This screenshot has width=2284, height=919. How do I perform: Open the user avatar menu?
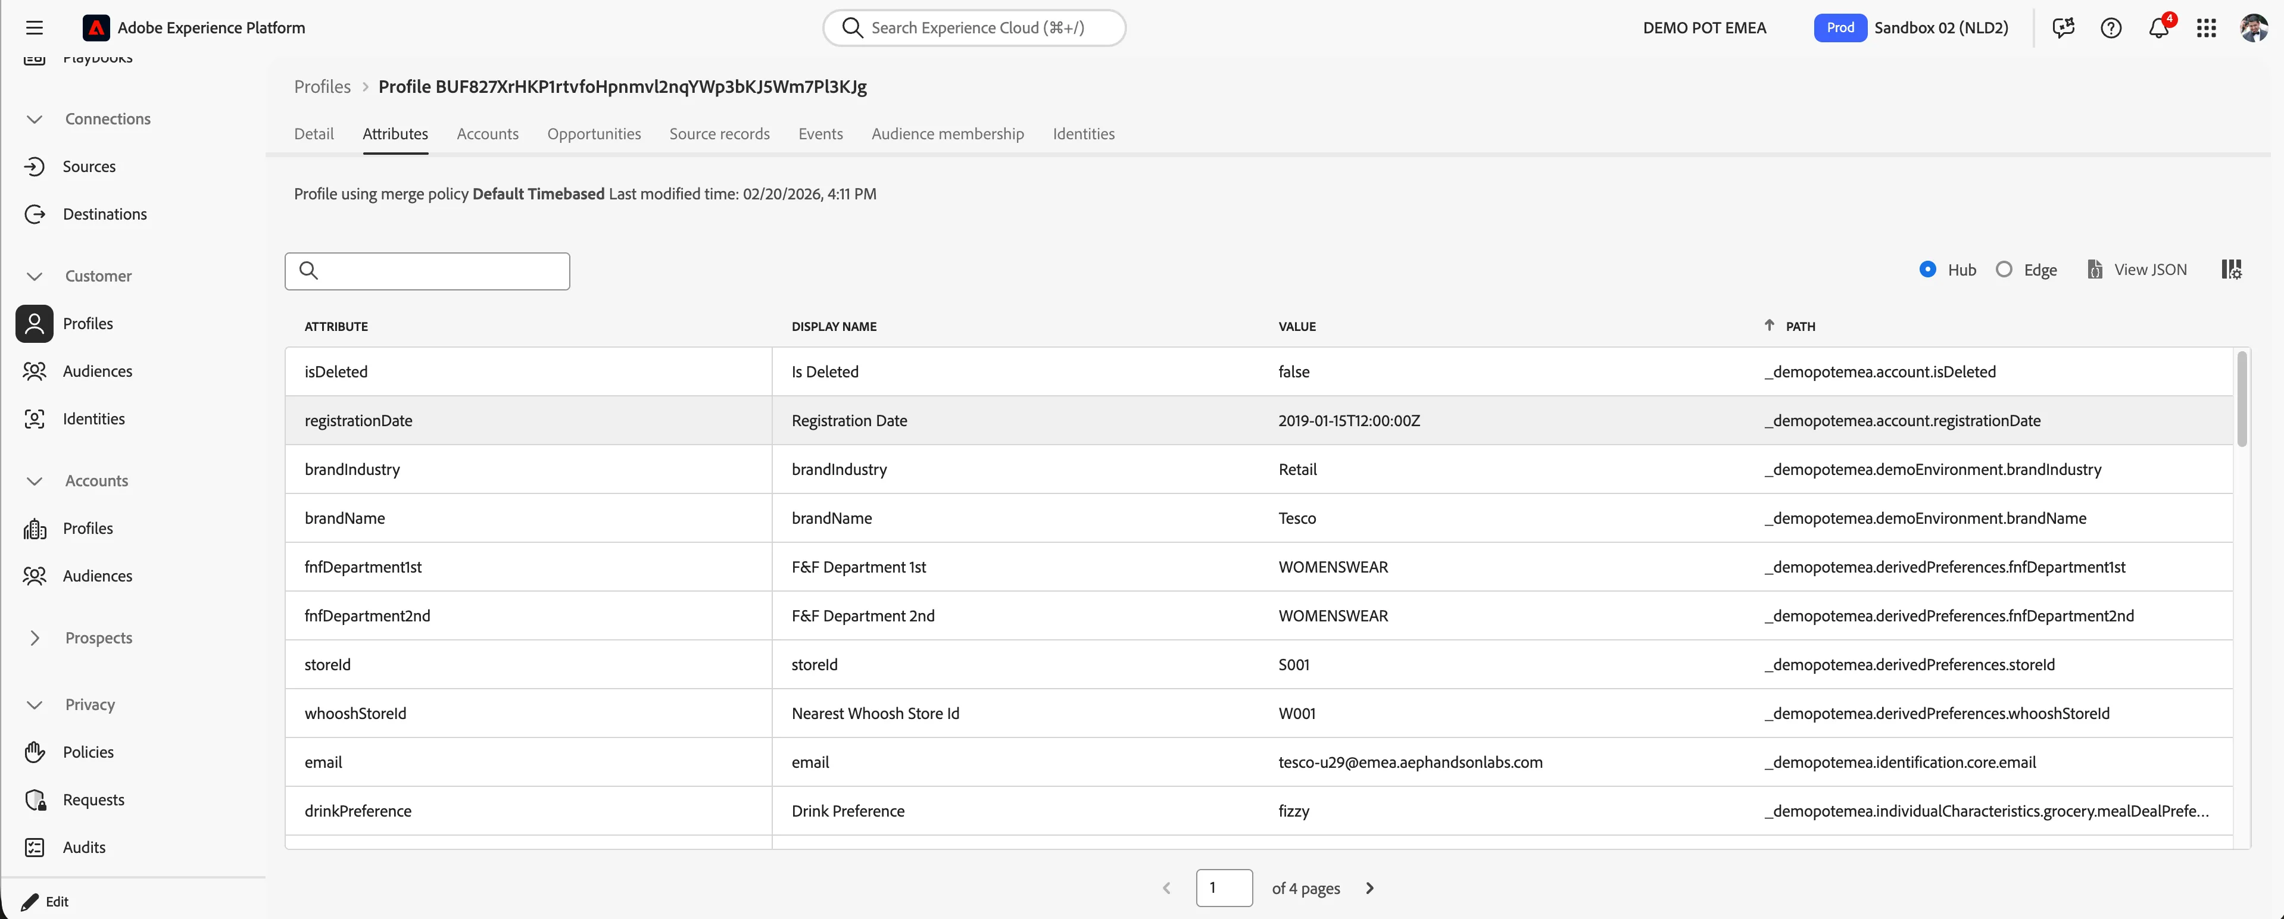[2254, 27]
